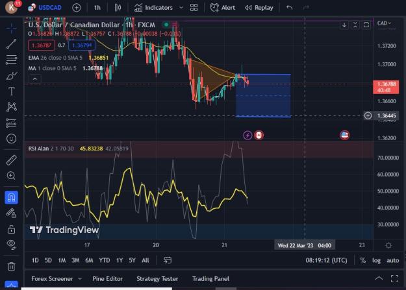
Task: Open the USDCAD symbol search
Action: (45, 8)
